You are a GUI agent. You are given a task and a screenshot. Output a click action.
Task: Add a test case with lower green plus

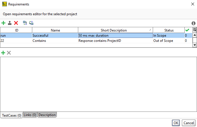pyautogui.click(x=3, y=53)
